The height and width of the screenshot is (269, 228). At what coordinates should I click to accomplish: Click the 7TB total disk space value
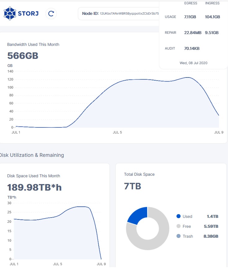tap(132, 186)
